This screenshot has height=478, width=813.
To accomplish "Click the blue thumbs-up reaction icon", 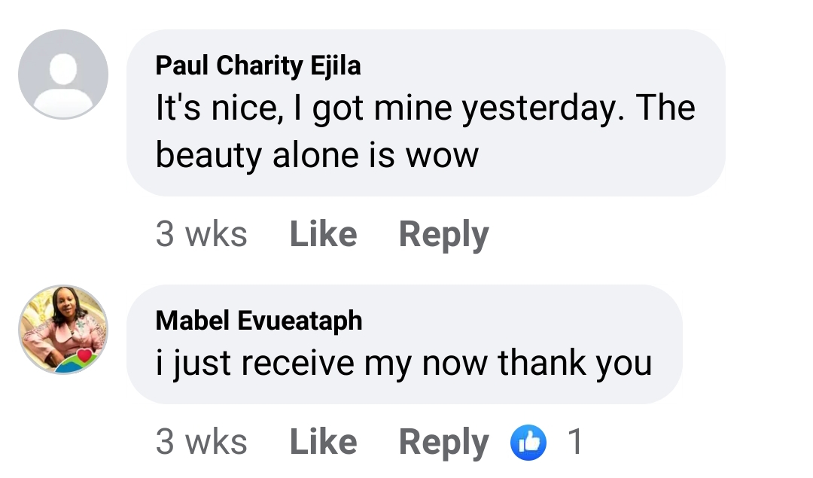I will pos(528,442).
